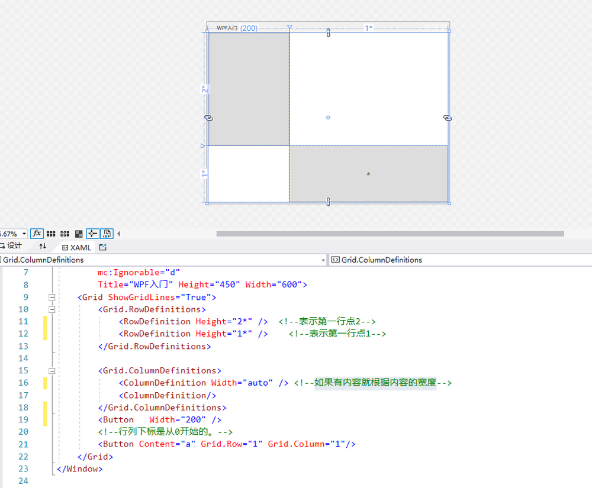Select the empty bottom-left grid cell
Image resolution: width=592 pixels, height=488 pixels.
pos(249,174)
